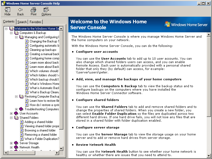Open the Favorites tab
This screenshot has width=212, height=159.
[35, 22]
